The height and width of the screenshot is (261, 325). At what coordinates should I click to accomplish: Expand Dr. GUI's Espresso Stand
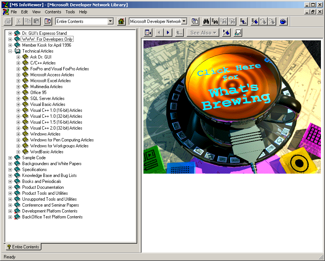[10, 33]
